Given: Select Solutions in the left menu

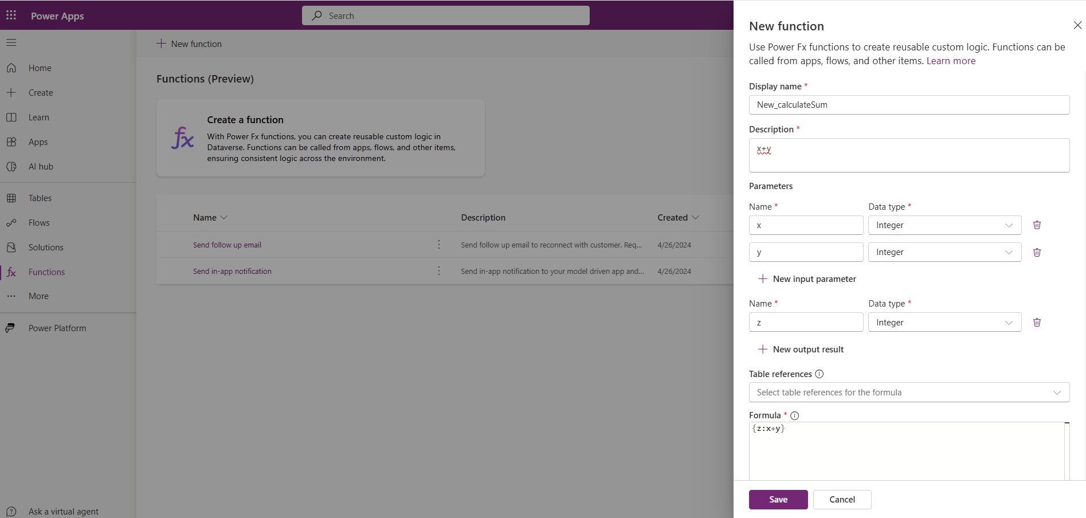Looking at the screenshot, I should (x=45, y=247).
